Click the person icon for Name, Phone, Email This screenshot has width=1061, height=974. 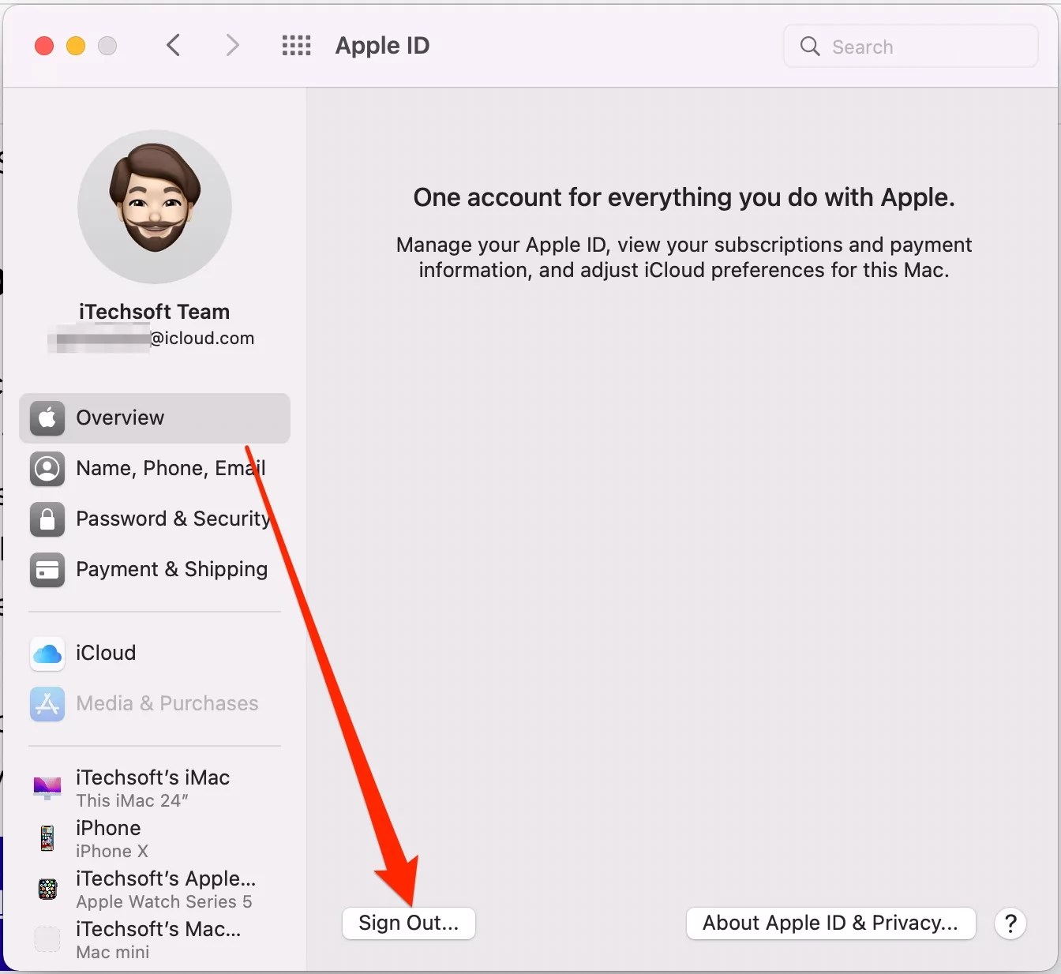tap(47, 468)
